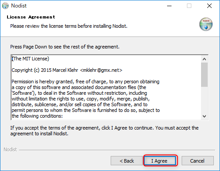Click the Nodist branding label at bottom
This screenshot has height=171, width=220.
(10, 149)
